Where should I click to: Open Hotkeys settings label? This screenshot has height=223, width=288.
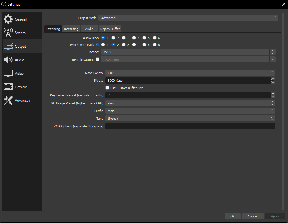pos(21,87)
